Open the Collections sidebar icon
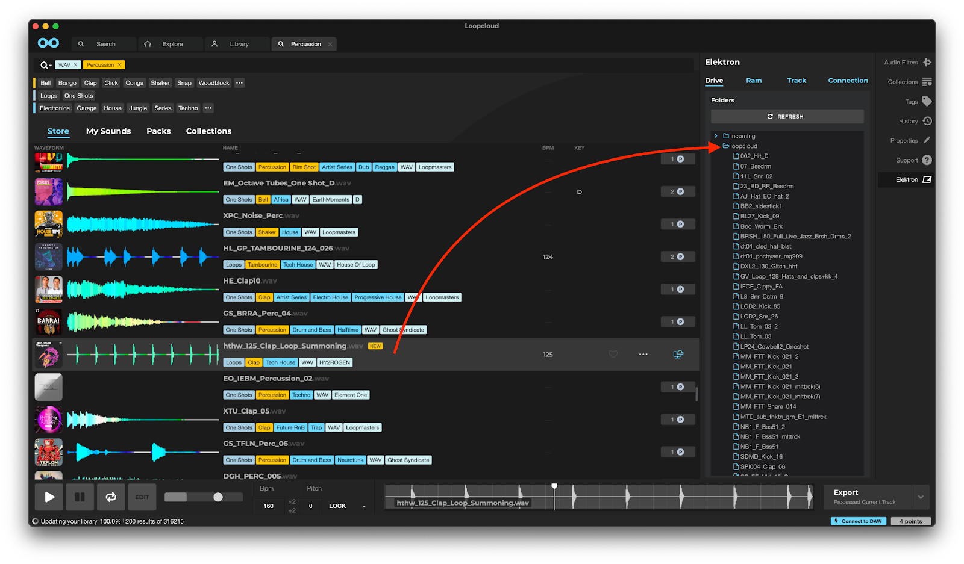 pyautogui.click(x=927, y=82)
